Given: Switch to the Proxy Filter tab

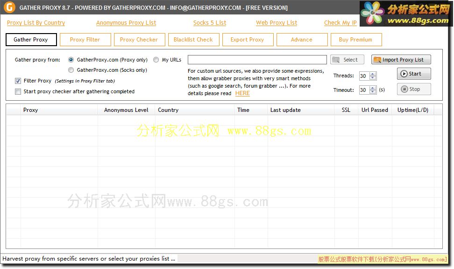Looking at the screenshot, I should (x=85, y=40).
